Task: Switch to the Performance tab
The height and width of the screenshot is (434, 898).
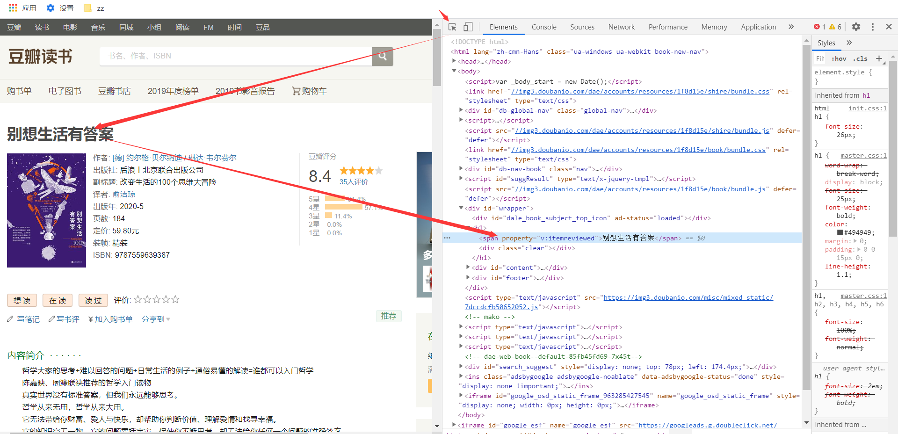Action: [x=668, y=27]
